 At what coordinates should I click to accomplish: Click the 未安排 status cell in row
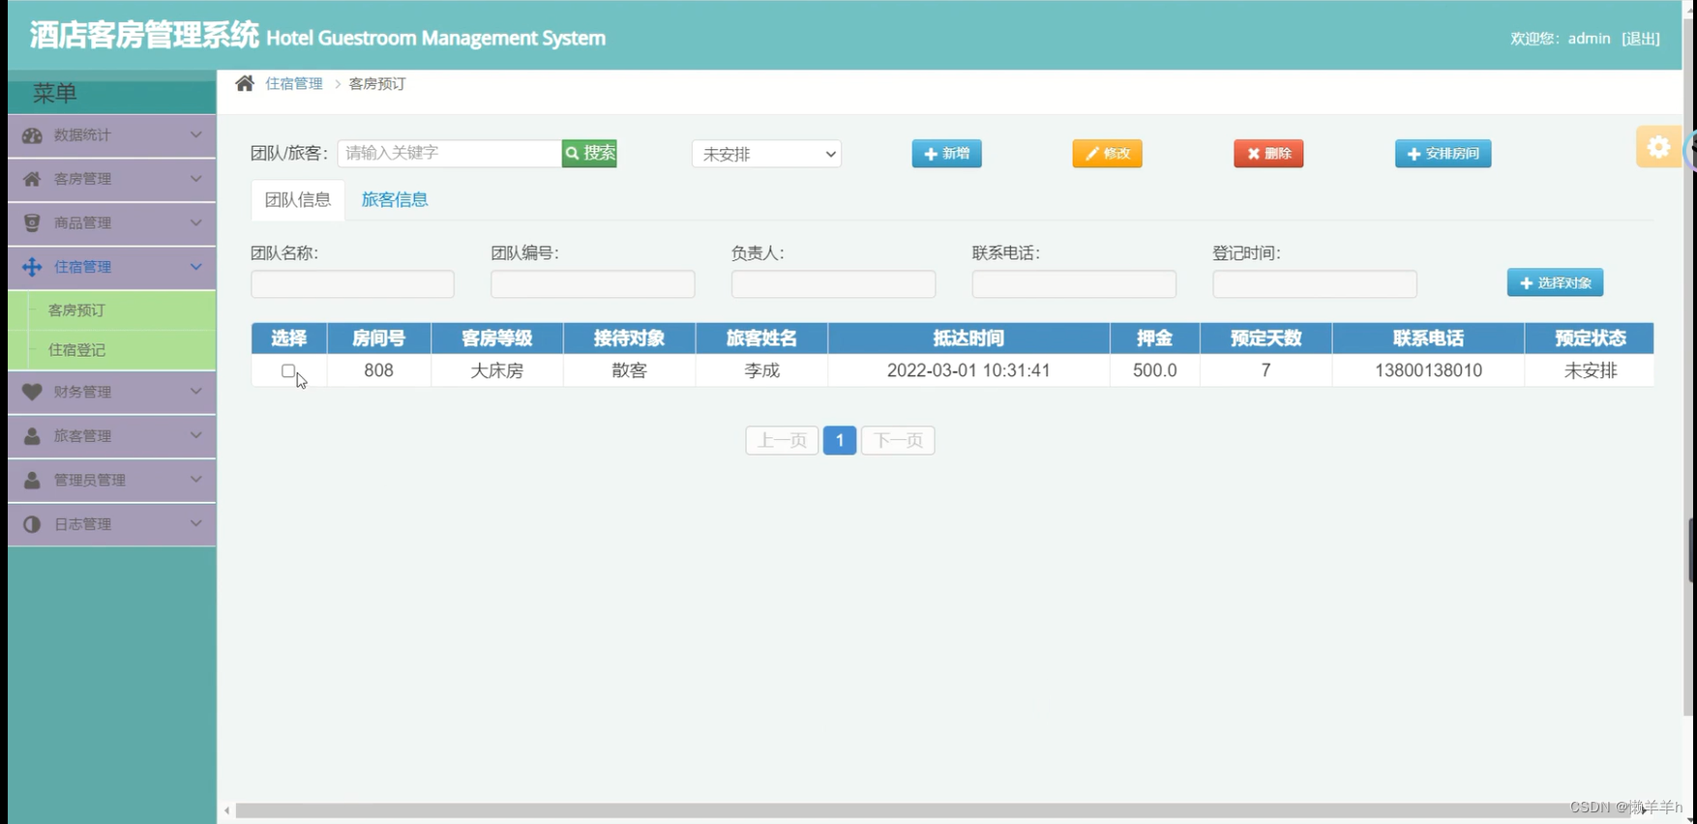[x=1590, y=370]
